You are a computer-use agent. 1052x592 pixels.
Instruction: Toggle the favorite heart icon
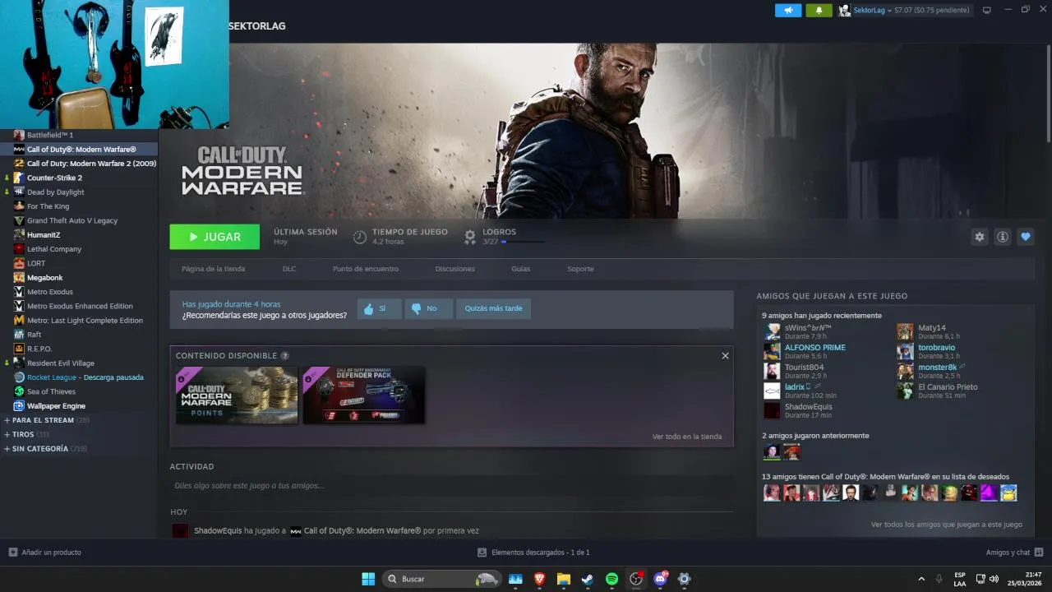point(1026,237)
